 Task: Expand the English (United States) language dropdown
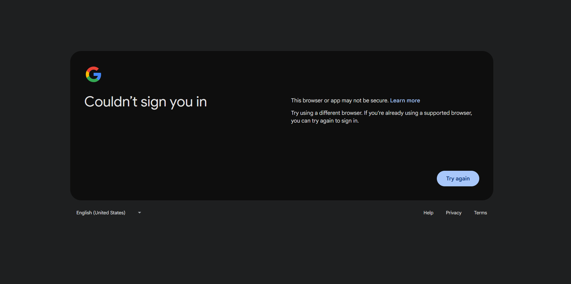click(109, 213)
